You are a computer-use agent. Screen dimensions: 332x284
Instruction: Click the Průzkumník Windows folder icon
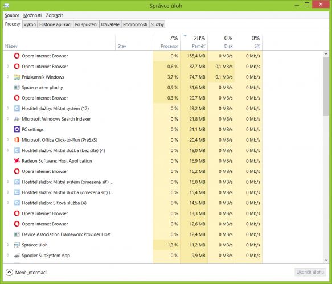[17, 77]
